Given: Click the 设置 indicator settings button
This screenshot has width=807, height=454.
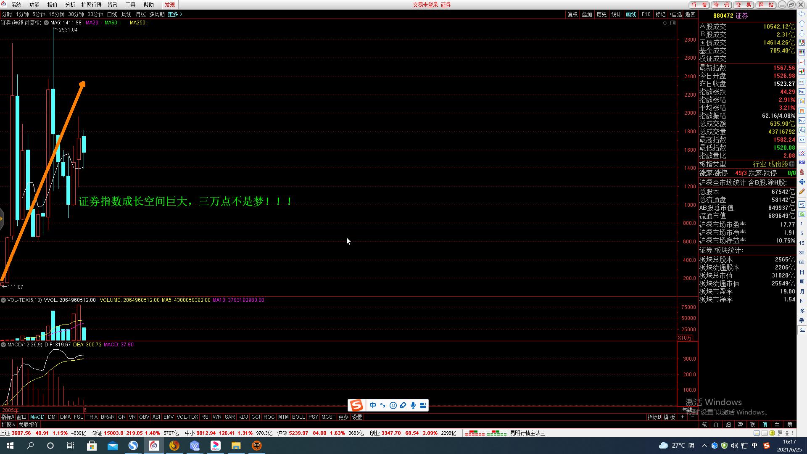Looking at the screenshot, I should pyautogui.click(x=357, y=417).
